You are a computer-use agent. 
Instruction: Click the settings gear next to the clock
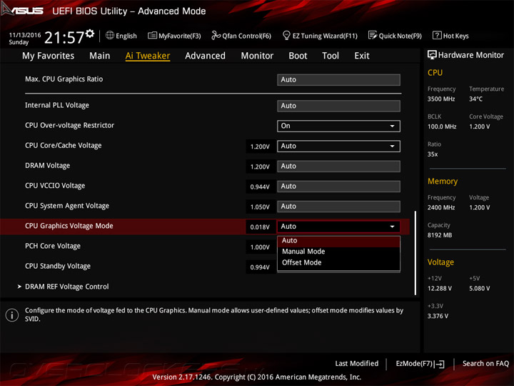click(x=89, y=34)
